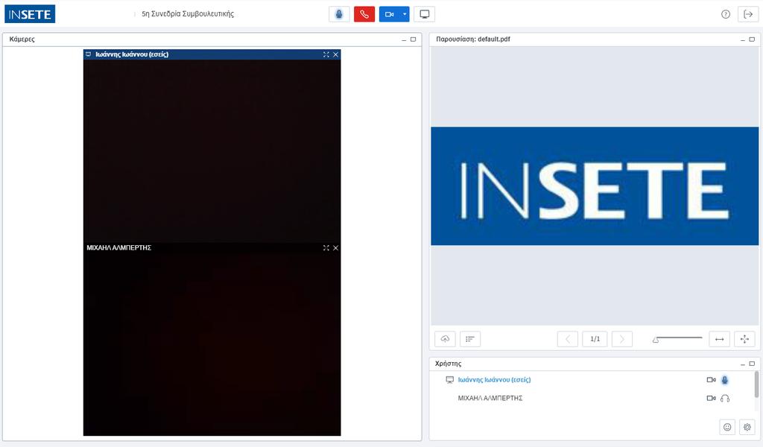Maximize the Κάμερες panel
Viewport: 763px width, 447px height.
[x=413, y=39]
